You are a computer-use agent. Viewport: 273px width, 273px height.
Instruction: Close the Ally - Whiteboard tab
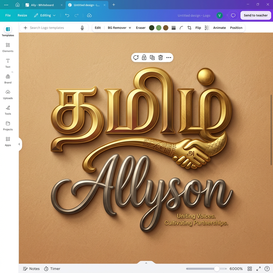coord(62,5)
